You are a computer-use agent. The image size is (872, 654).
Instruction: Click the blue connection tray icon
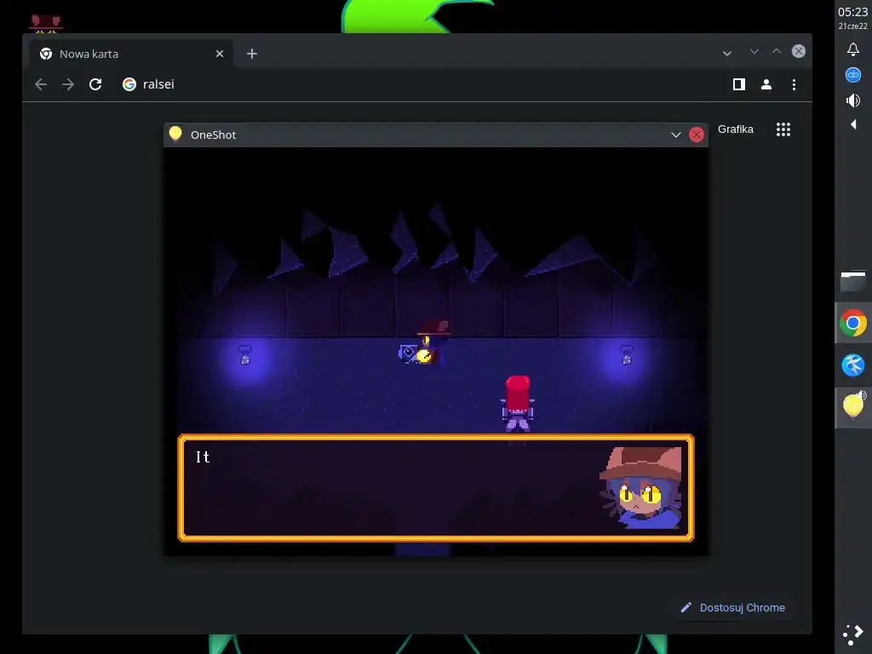[853, 75]
